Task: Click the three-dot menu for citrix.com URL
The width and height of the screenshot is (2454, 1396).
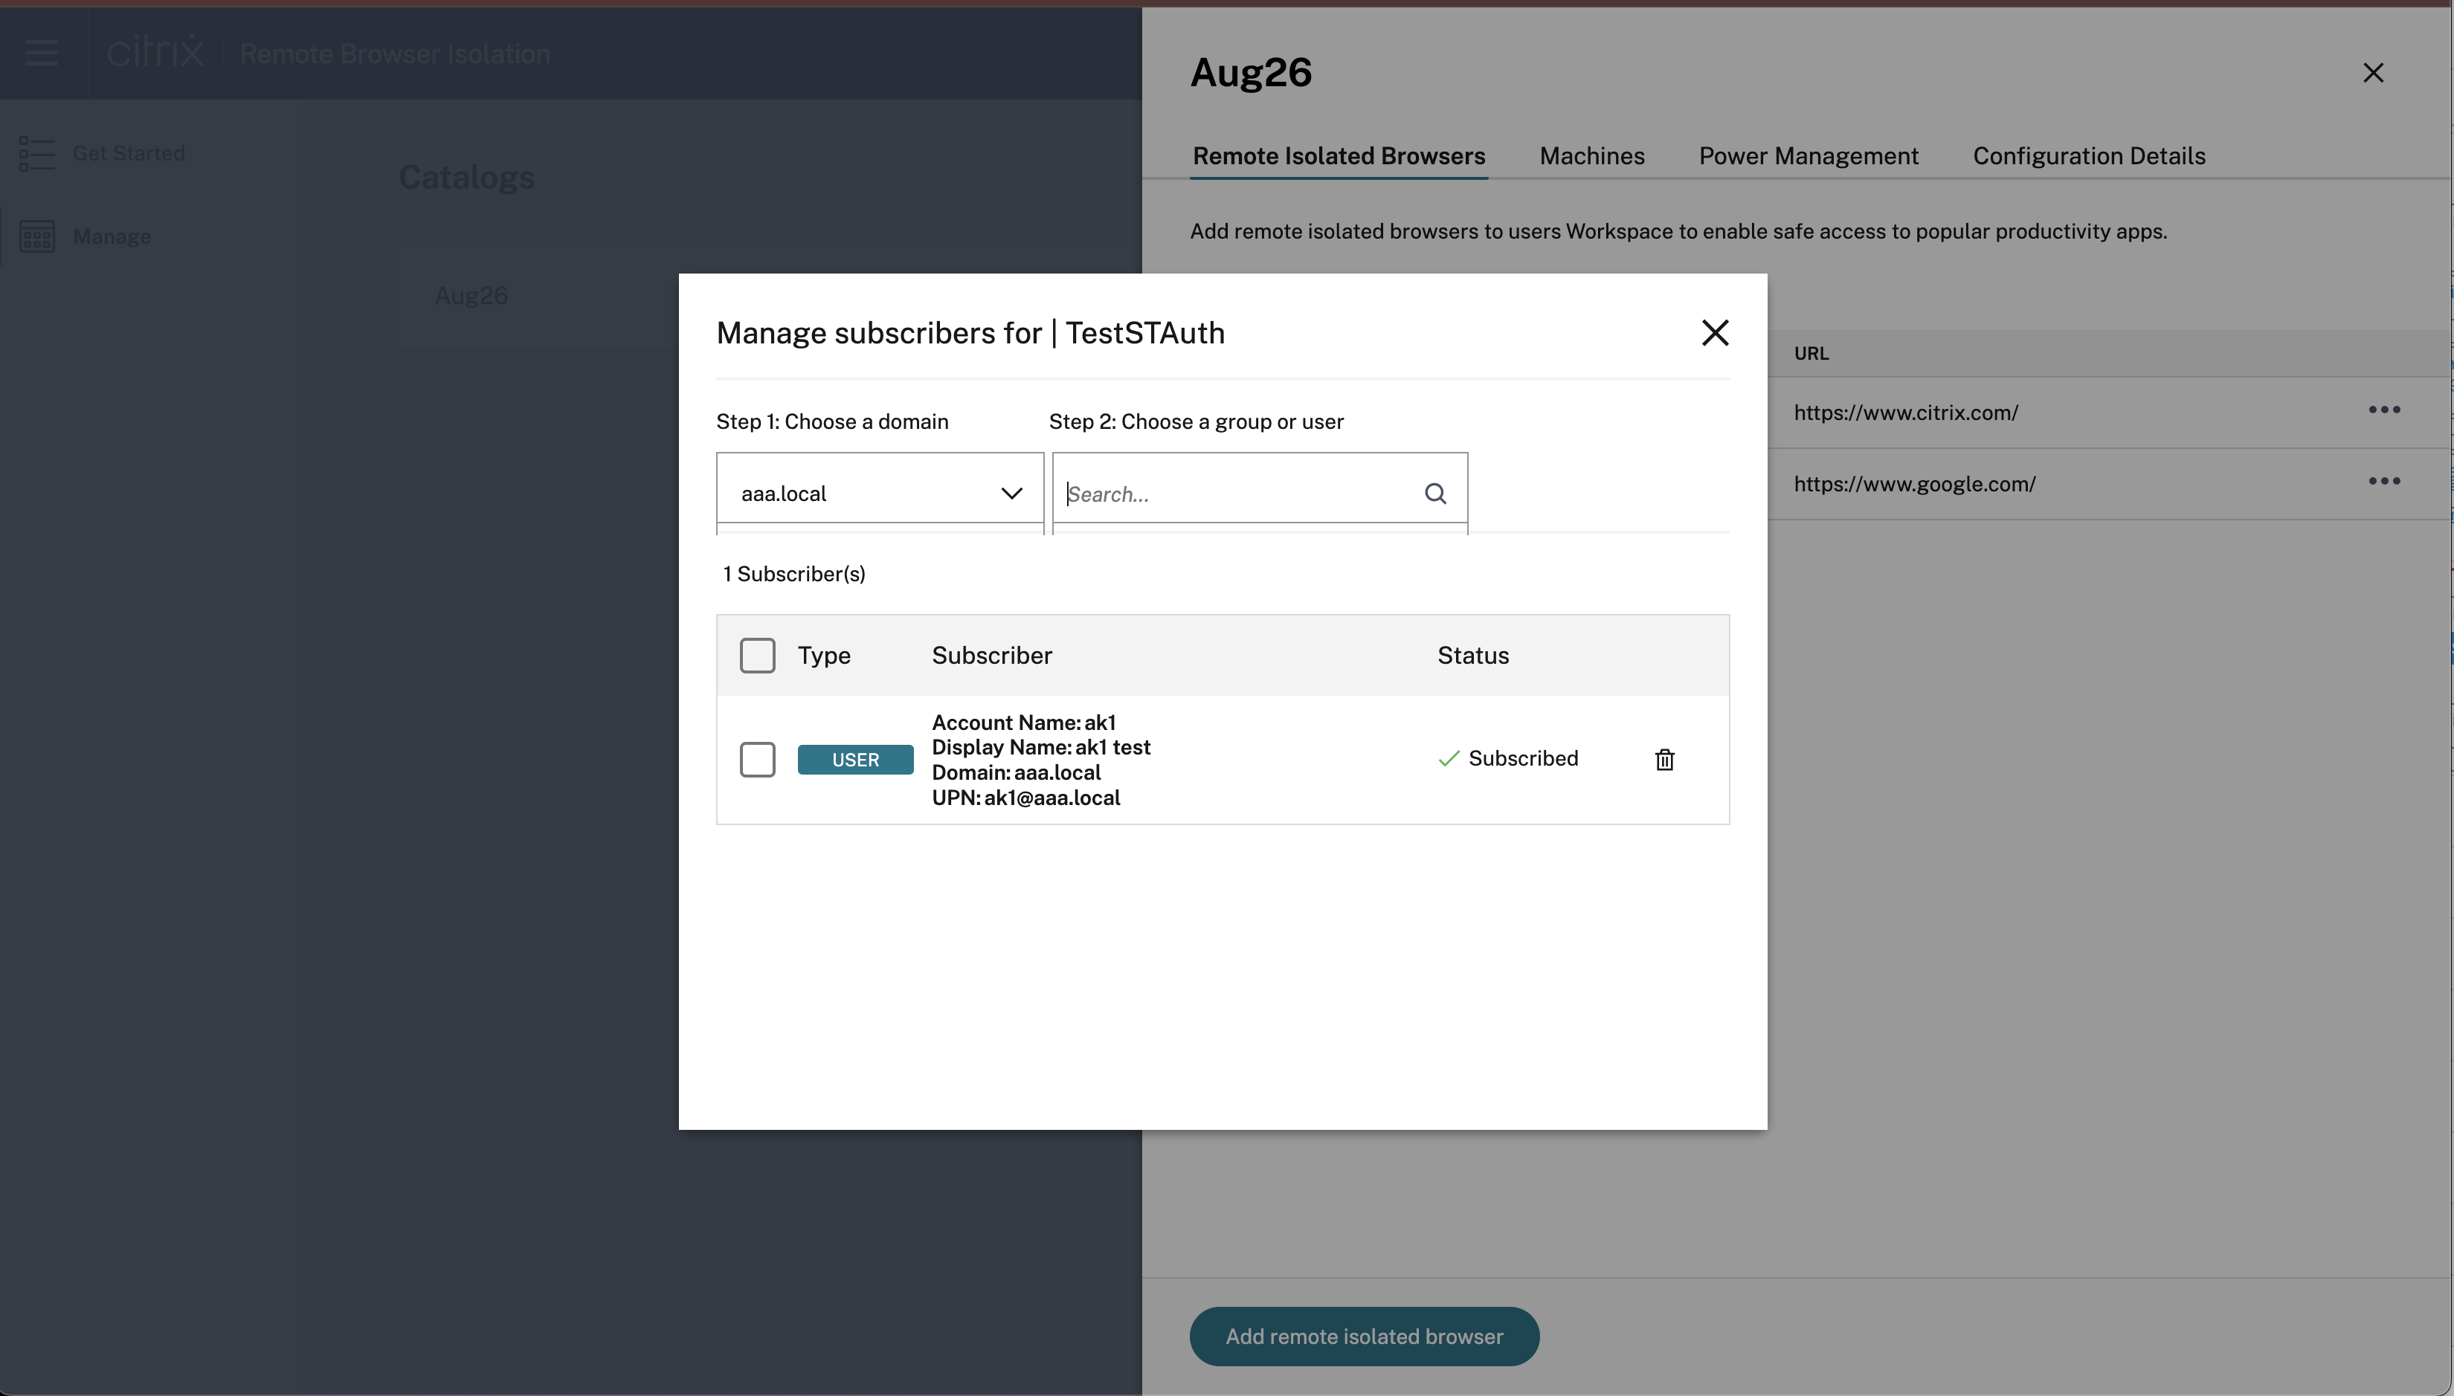Action: tap(2383, 409)
